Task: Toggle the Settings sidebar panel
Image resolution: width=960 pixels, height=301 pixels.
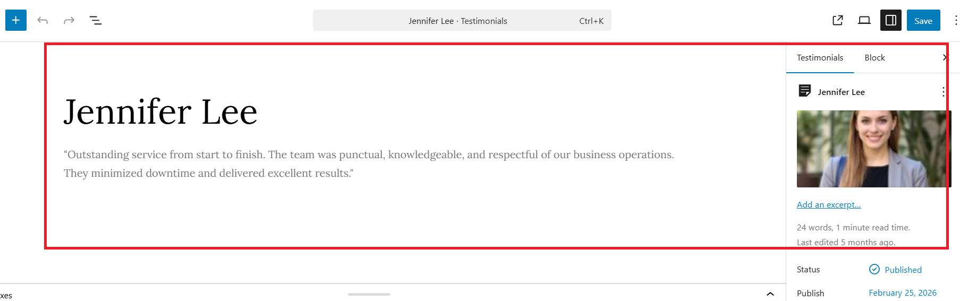Action: point(891,20)
